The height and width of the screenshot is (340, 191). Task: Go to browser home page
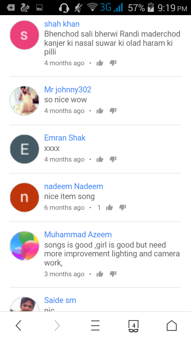coord(172,326)
